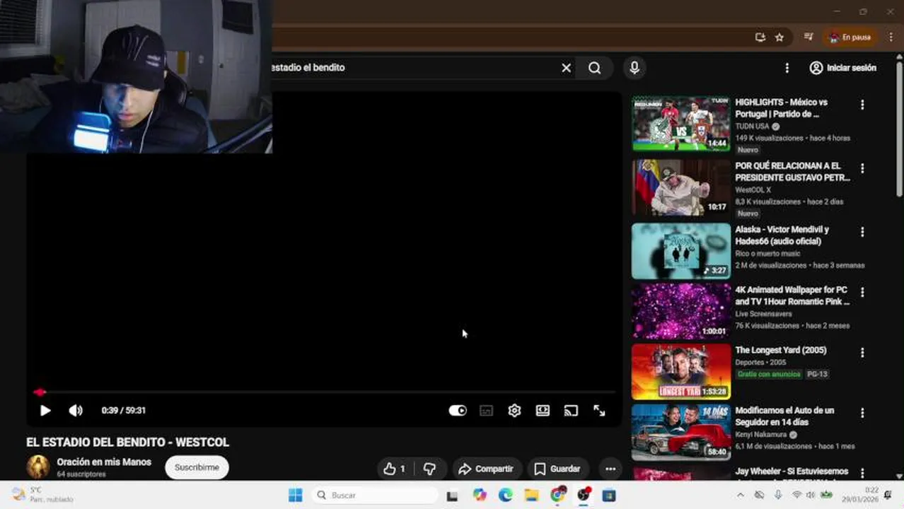This screenshot has height=509, width=904.
Task: Like the video
Action: point(394,469)
